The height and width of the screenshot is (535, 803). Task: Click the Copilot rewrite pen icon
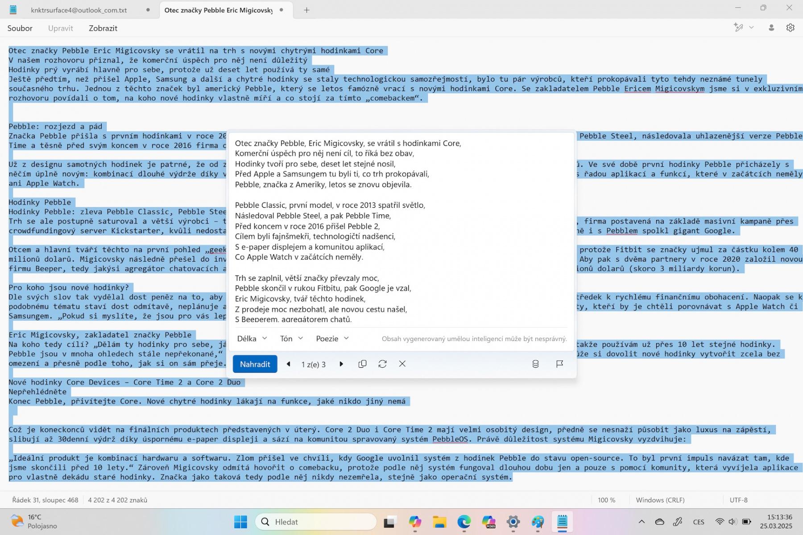point(738,28)
